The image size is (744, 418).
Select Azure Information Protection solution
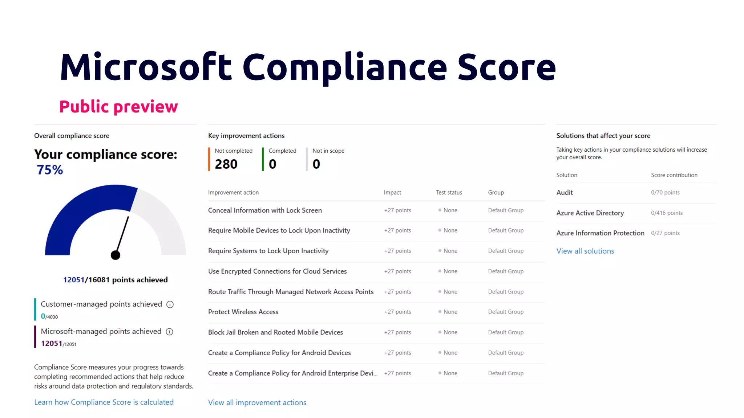(600, 233)
